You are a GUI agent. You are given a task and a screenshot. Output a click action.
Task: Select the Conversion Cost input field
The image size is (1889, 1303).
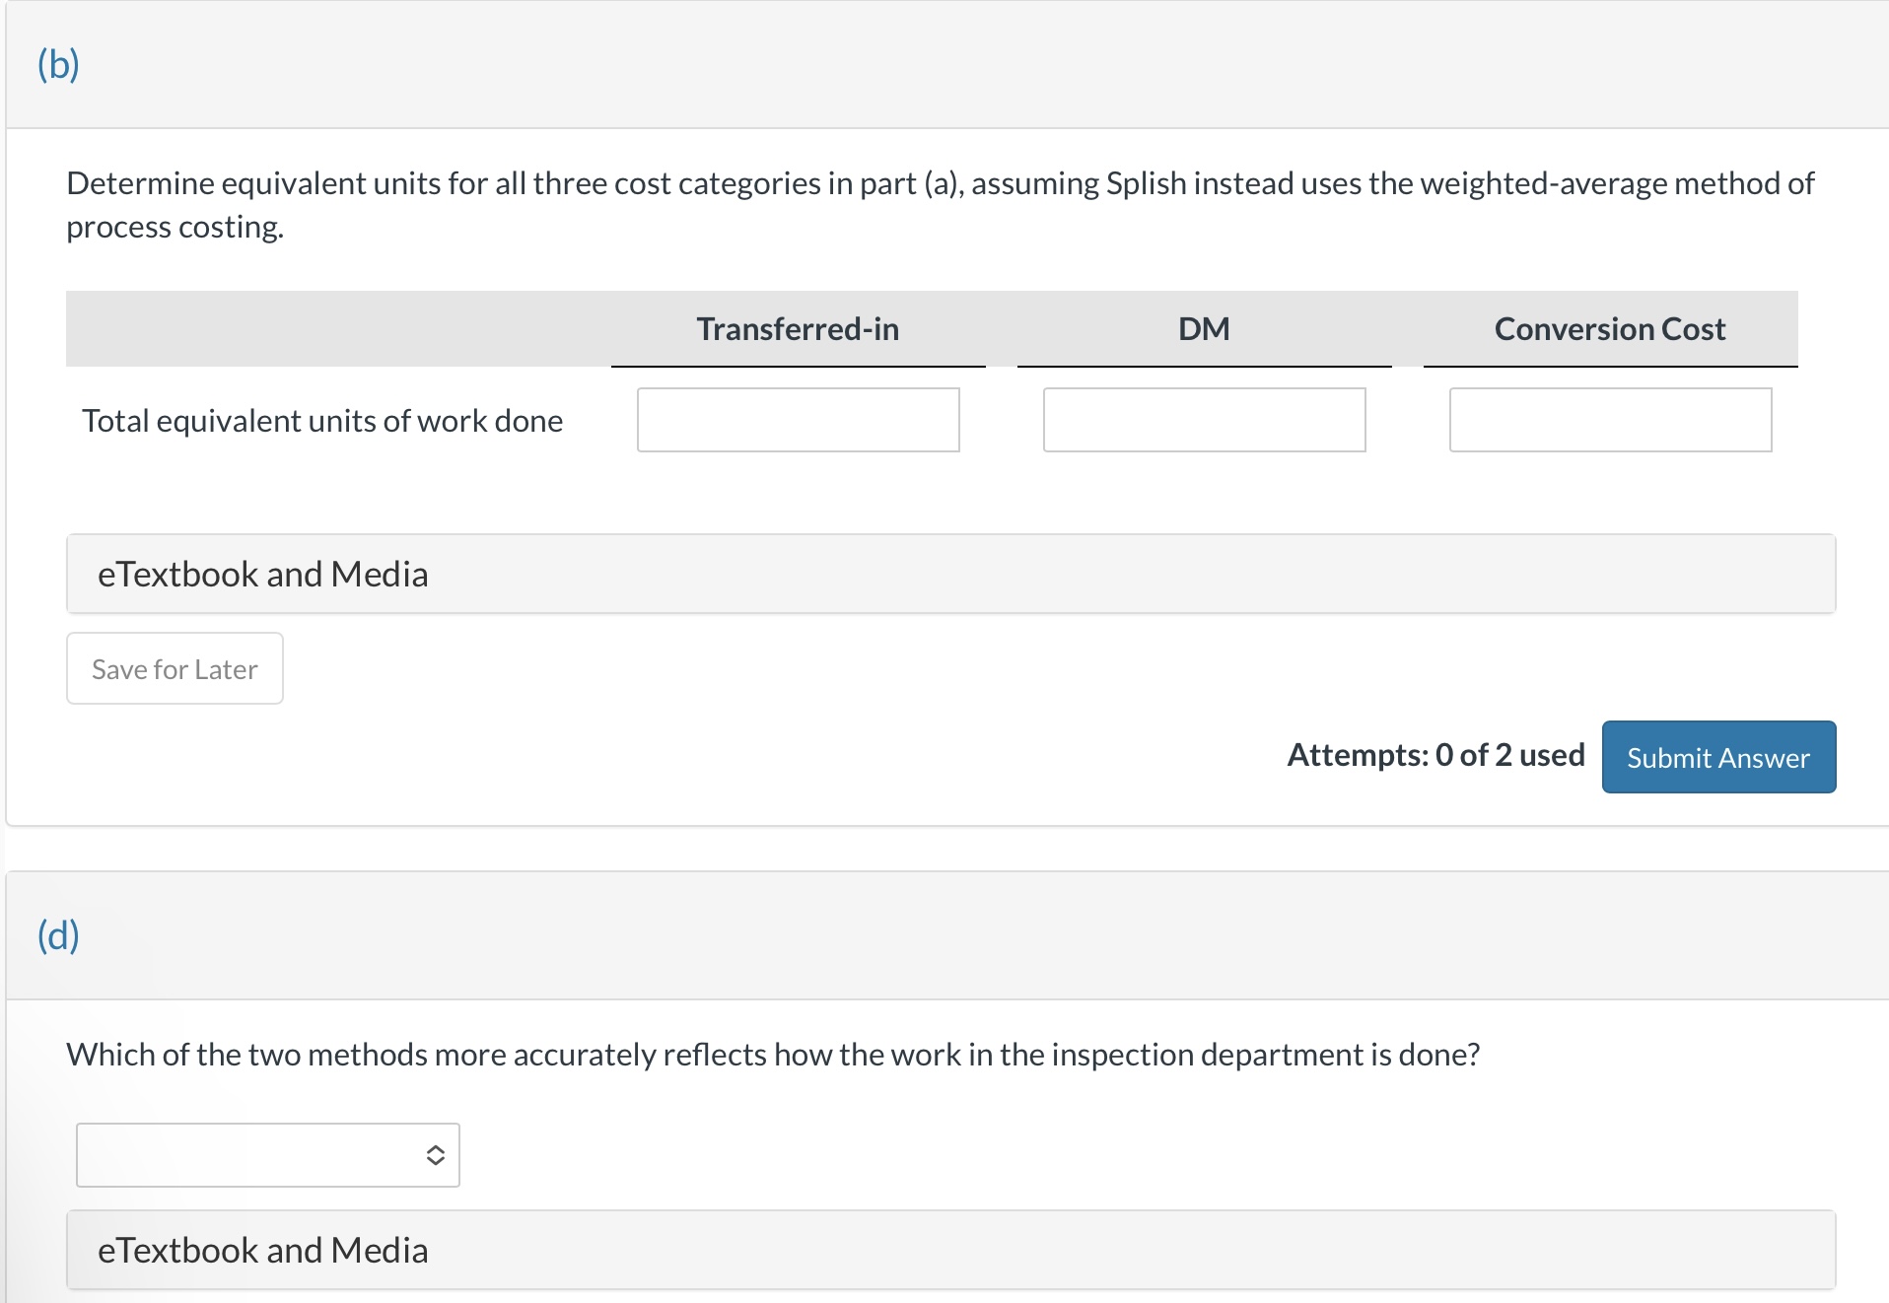1610,420
